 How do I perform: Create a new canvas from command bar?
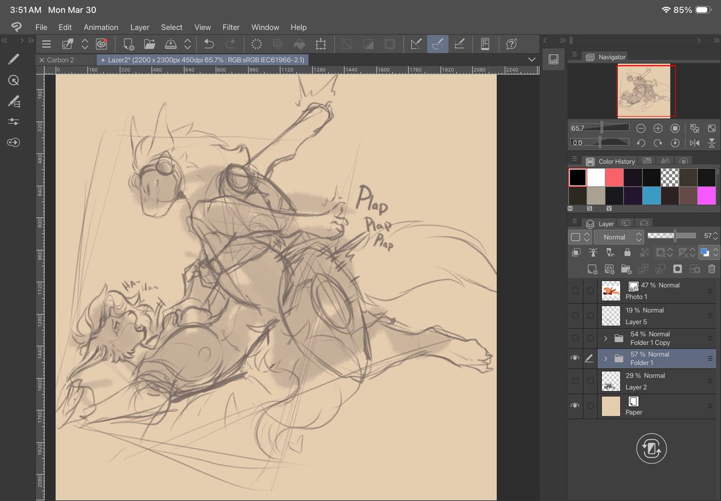tap(128, 44)
